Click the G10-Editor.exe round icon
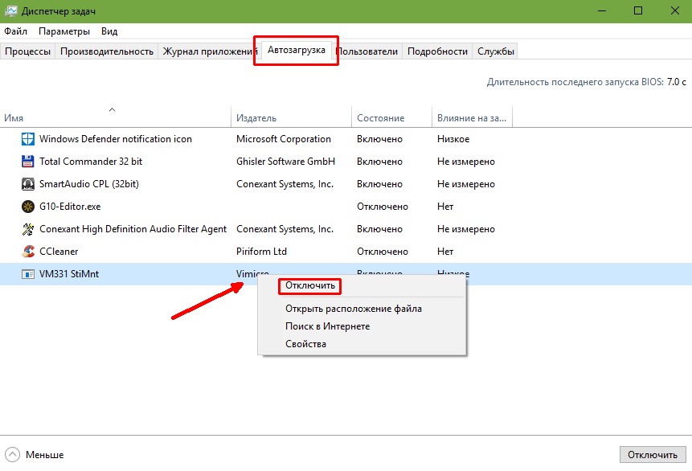The width and height of the screenshot is (692, 471). click(28, 207)
